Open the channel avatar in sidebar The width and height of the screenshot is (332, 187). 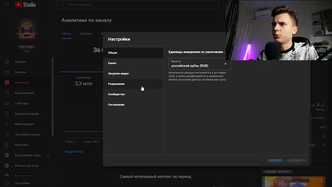point(26,29)
